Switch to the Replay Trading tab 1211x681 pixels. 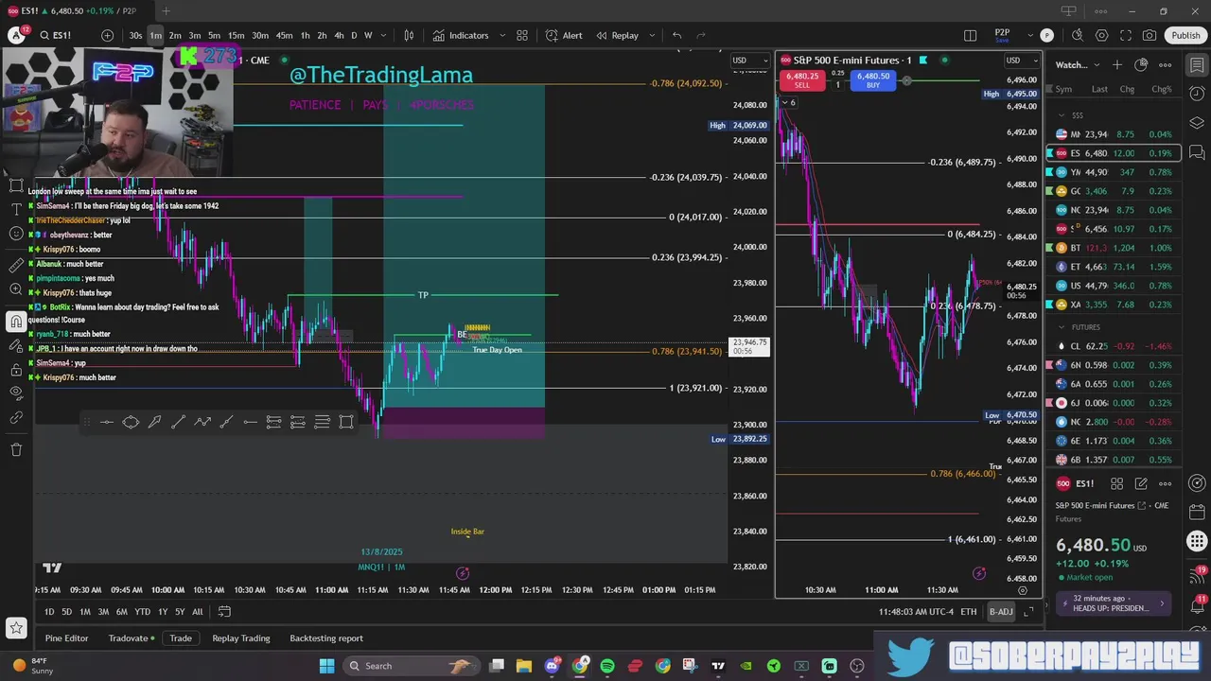pos(240,638)
